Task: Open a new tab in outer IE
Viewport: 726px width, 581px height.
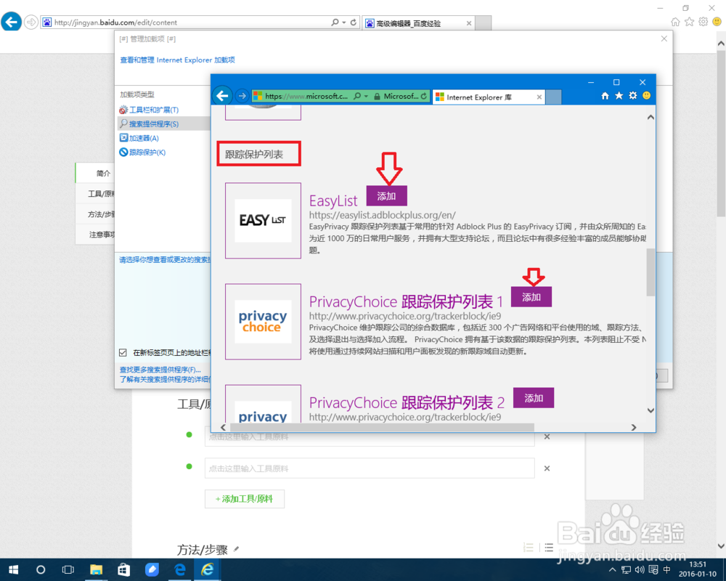Action: (x=484, y=23)
